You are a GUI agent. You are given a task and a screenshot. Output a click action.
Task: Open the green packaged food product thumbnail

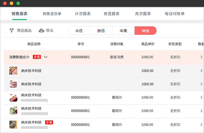(13, 111)
